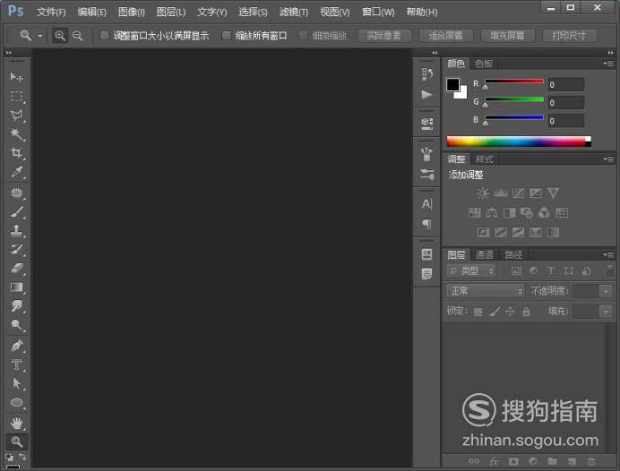The width and height of the screenshot is (620, 471).
Task: Add a Levels adjustment
Action: click(x=501, y=193)
